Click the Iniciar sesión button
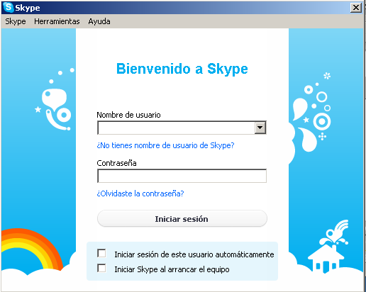This screenshot has height=292, width=366. click(x=182, y=218)
